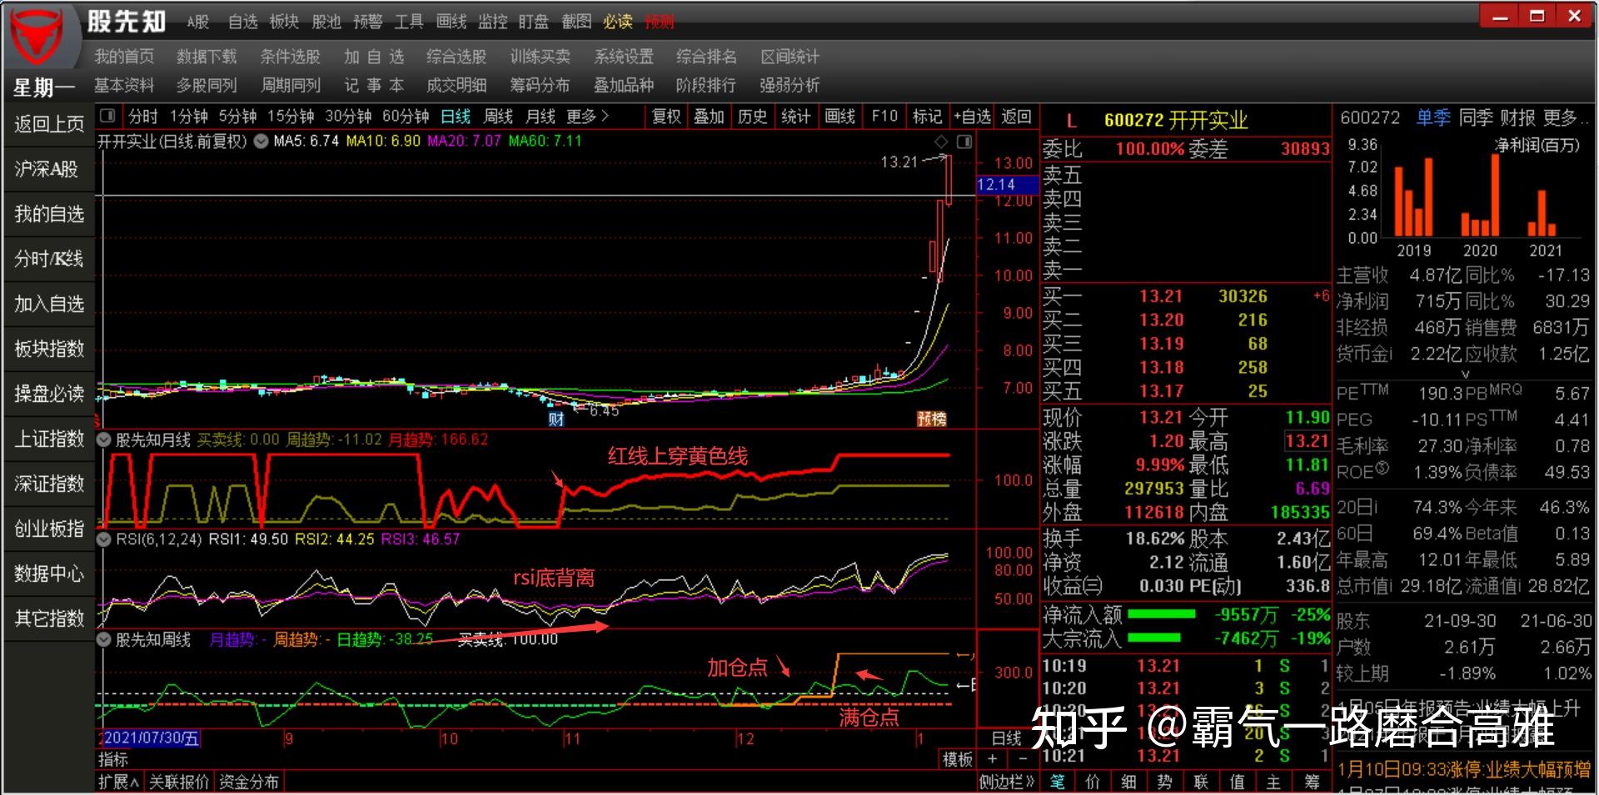The image size is (1599, 795).
Task: Switch to the 资金分布 tab
Action: pos(249,782)
